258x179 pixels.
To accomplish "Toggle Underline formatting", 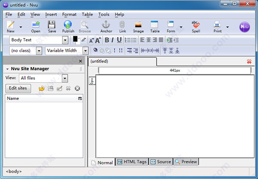I will 119,40.
